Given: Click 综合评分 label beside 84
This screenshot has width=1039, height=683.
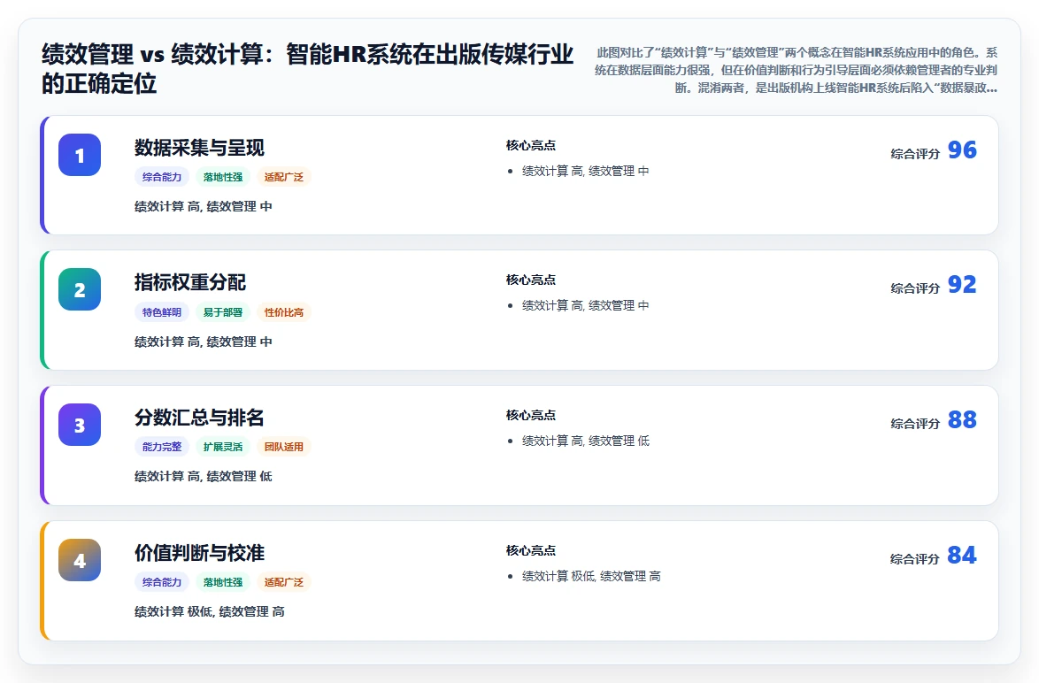Looking at the screenshot, I should click(915, 558).
